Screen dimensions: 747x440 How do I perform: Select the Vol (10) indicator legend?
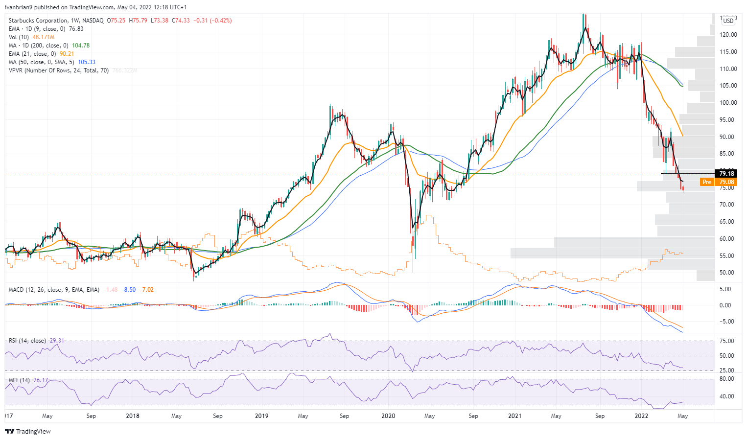click(20, 37)
